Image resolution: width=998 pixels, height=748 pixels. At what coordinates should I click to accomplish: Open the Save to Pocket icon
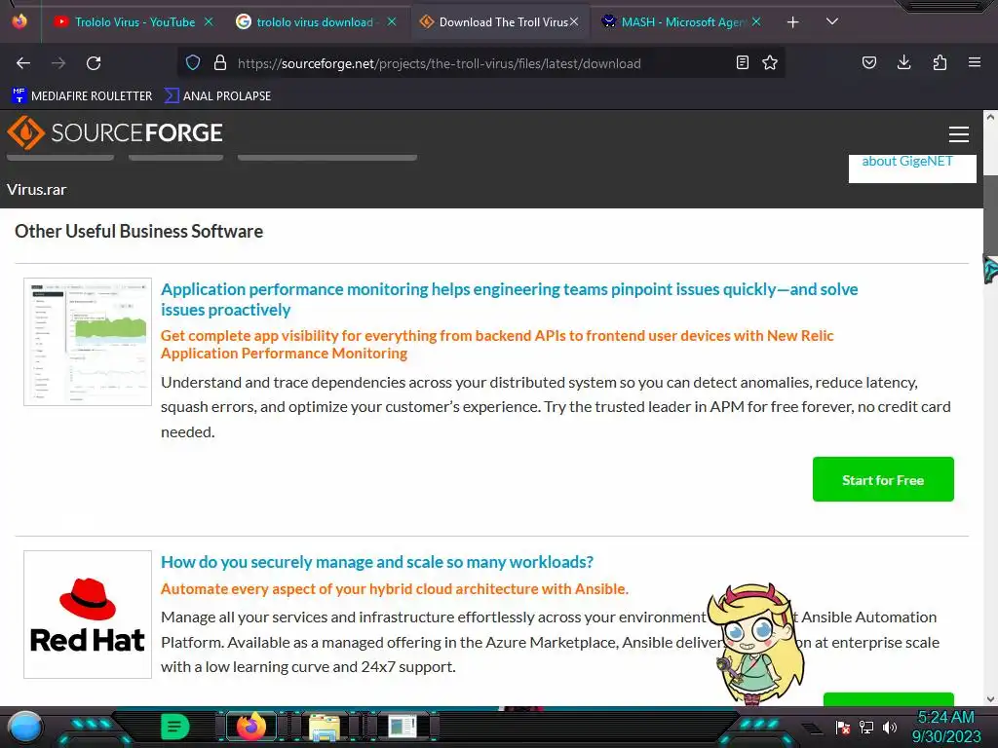coord(869,63)
